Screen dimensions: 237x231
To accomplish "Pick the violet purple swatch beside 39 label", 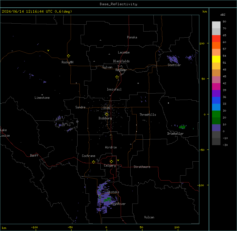I will pos(216,94).
